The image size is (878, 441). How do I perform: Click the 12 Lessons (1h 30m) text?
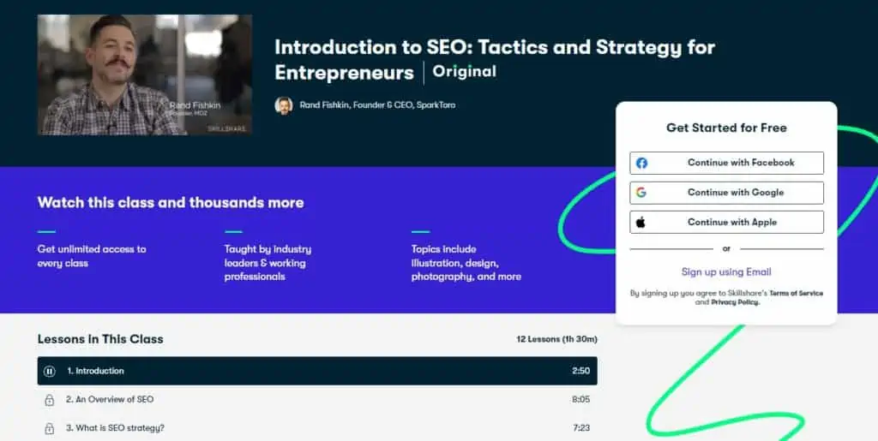(x=556, y=339)
